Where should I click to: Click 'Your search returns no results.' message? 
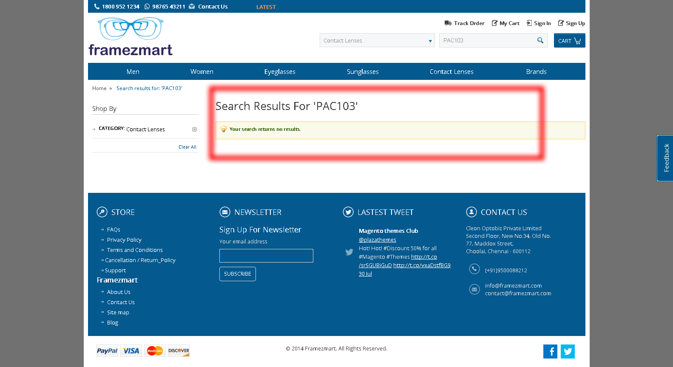[x=265, y=129]
